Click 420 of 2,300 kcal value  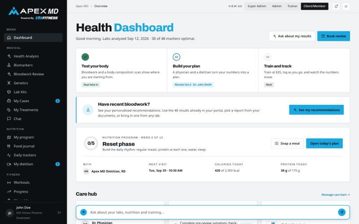pos(227,171)
